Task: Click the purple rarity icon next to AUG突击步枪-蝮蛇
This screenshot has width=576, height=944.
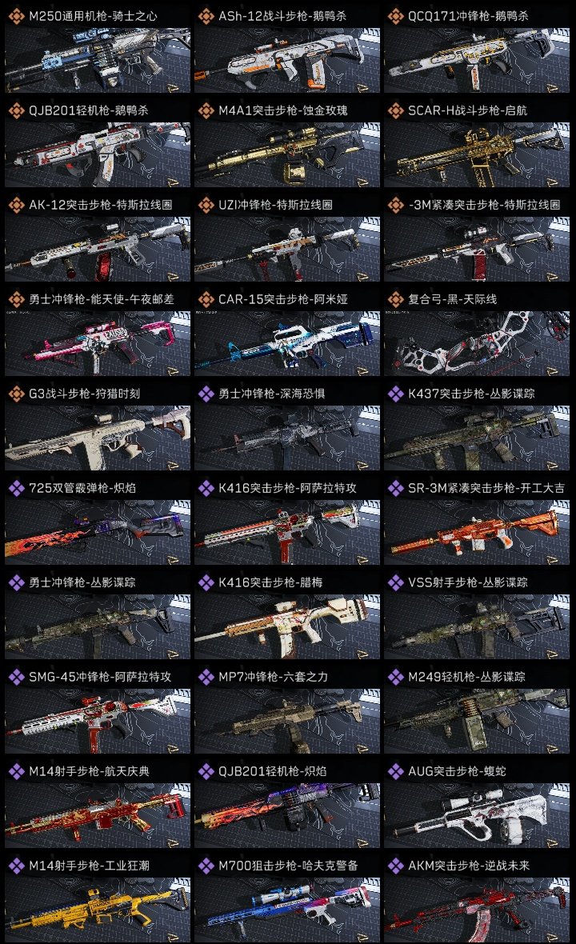Action: 395,771
